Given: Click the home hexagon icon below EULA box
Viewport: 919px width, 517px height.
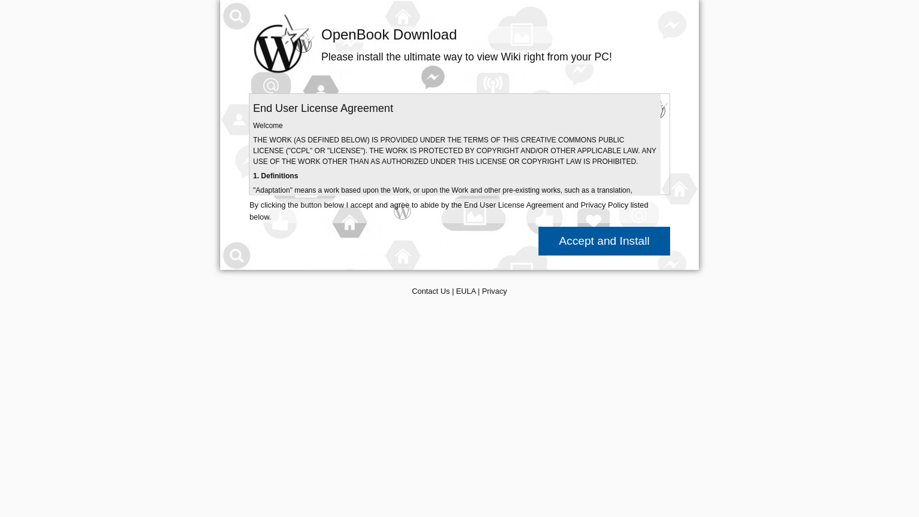Looking at the screenshot, I should click(349, 223).
